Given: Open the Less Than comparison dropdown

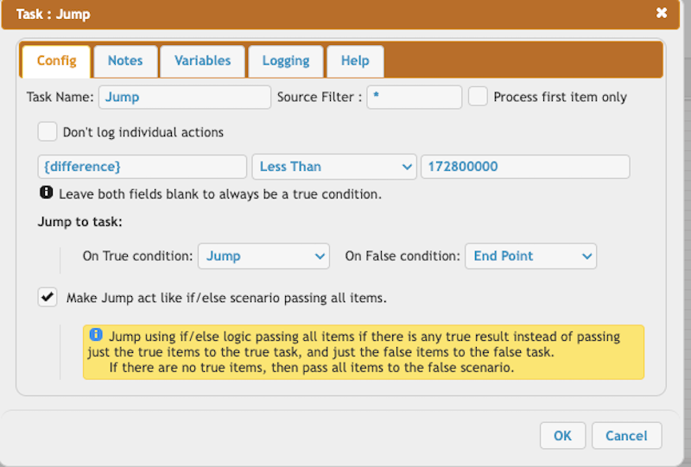Looking at the screenshot, I should click(334, 167).
